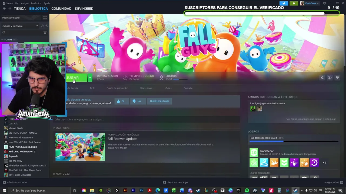Select Red Dead Redemption 2 in list

[x=22, y=151]
